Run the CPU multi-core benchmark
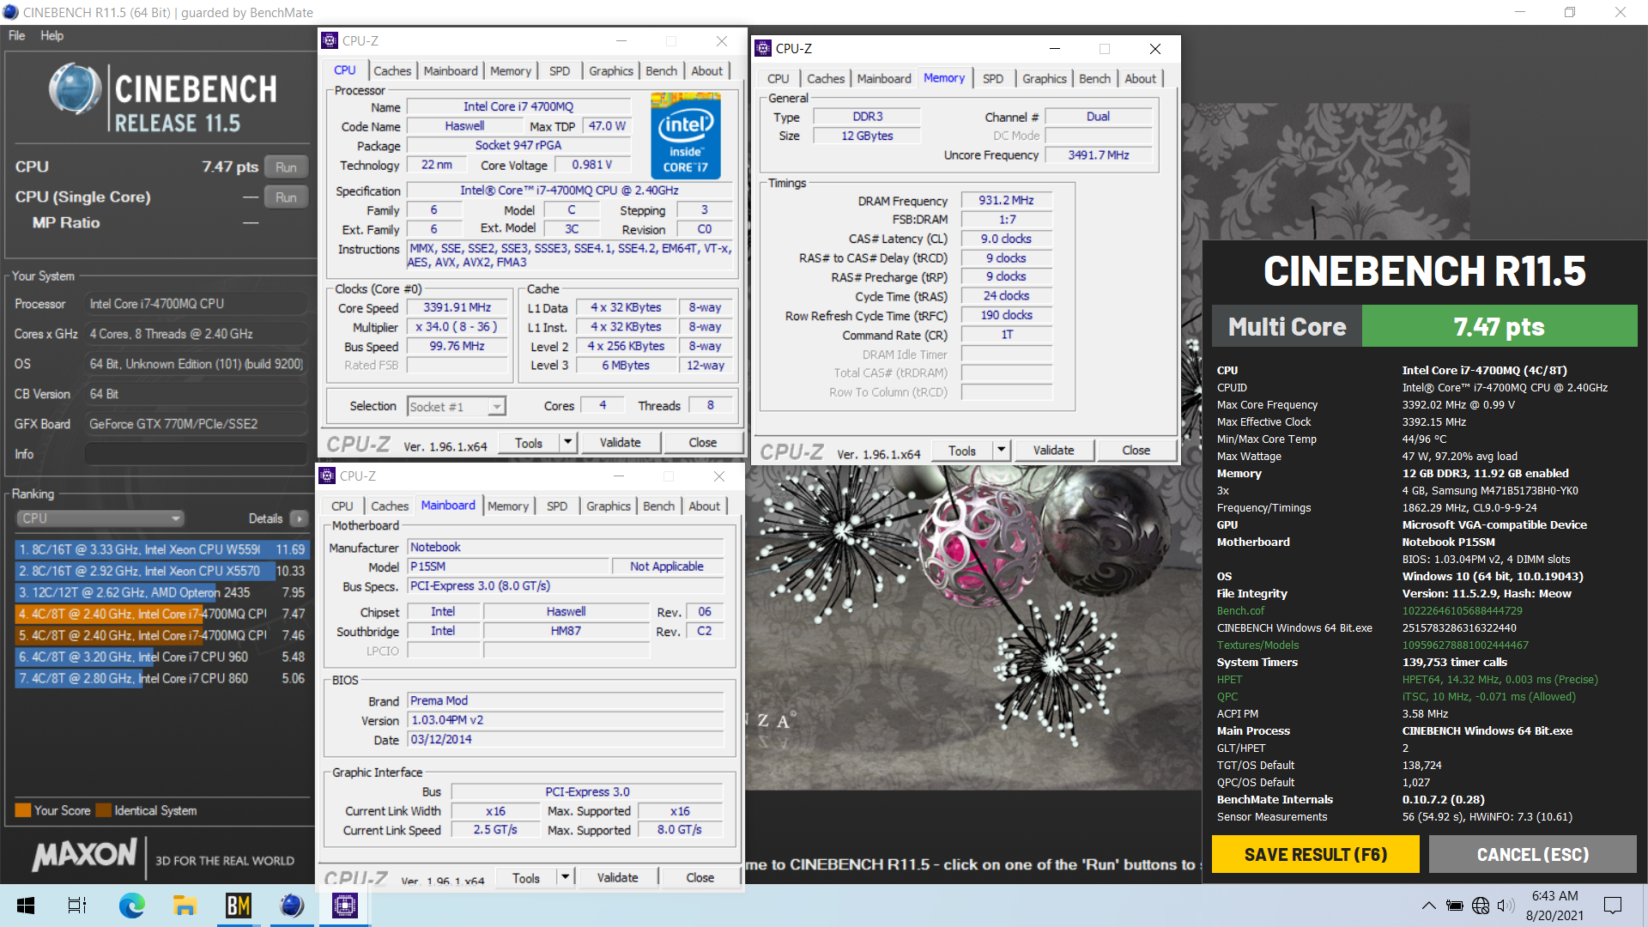 pos(286,167)
